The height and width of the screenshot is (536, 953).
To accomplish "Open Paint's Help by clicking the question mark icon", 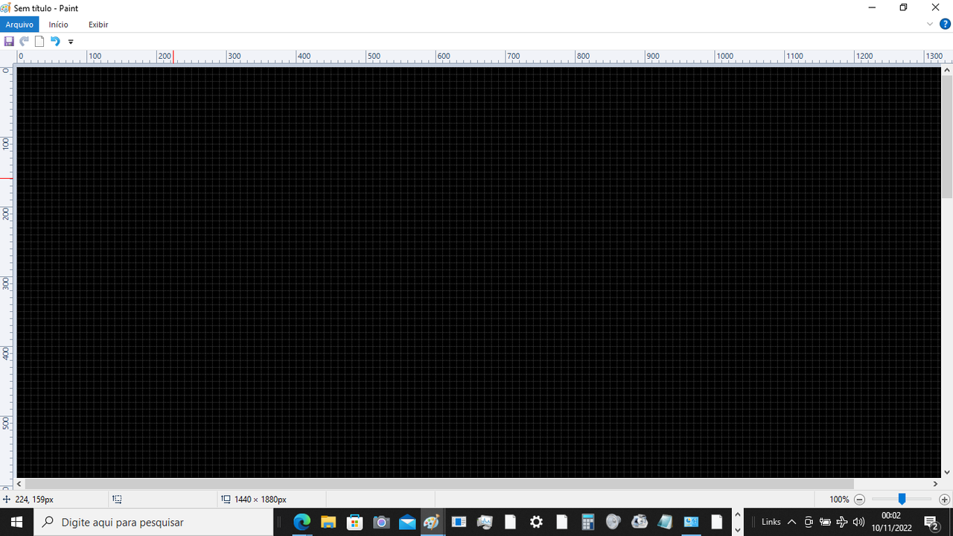I will coord(944,23).
